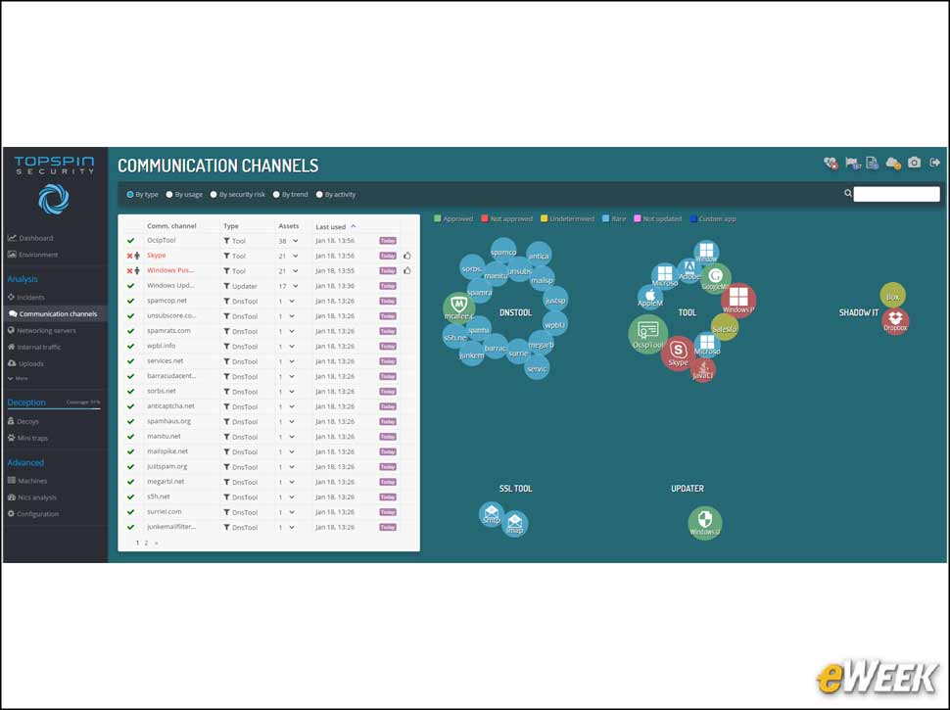Click the Approved green legend swatch
The width and height of the screenshot is (950, 710).
pos(438,218)
